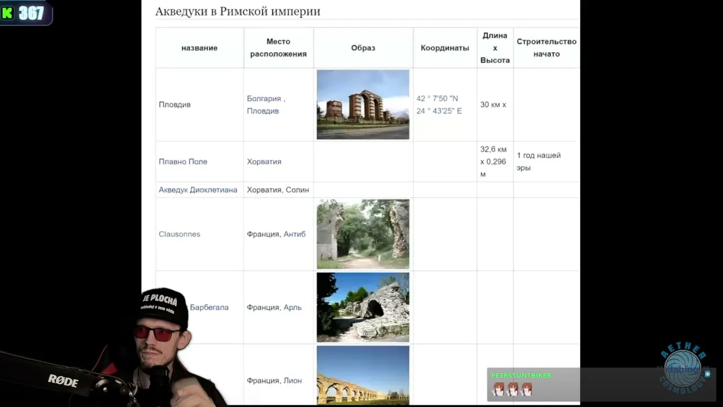Viewport: 723px width, 407px height.
Task: Open the Антиб link
Action: [x=294, y=234]
